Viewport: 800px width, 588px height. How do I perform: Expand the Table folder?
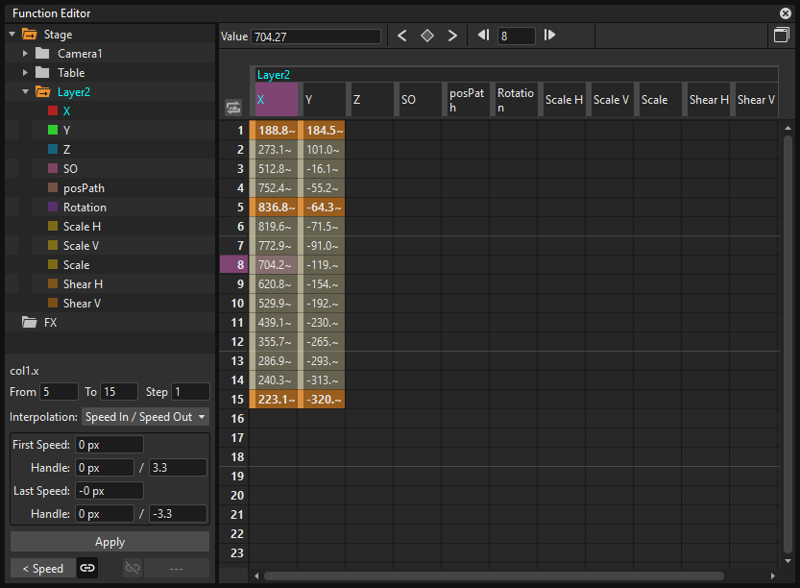coord(25,72)
